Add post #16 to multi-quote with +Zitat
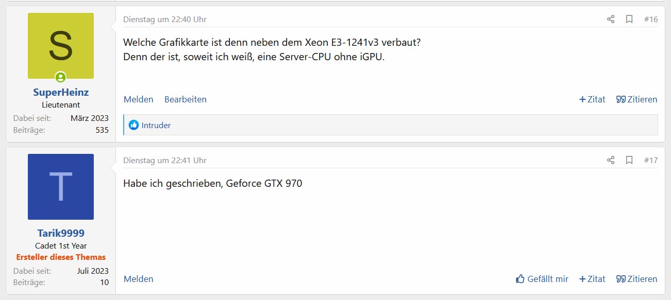This screenshot has height=300, width=671. [592, 99]
